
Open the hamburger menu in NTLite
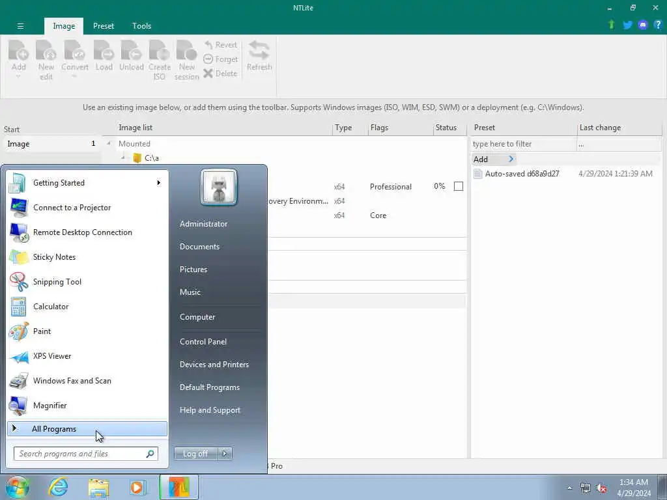[20, 26]
